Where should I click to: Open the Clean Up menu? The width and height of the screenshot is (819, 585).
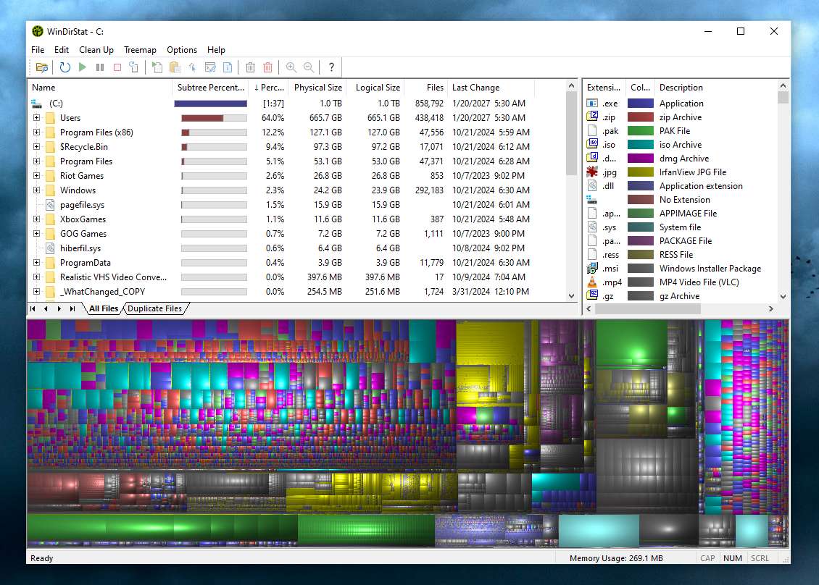[96, 49]
